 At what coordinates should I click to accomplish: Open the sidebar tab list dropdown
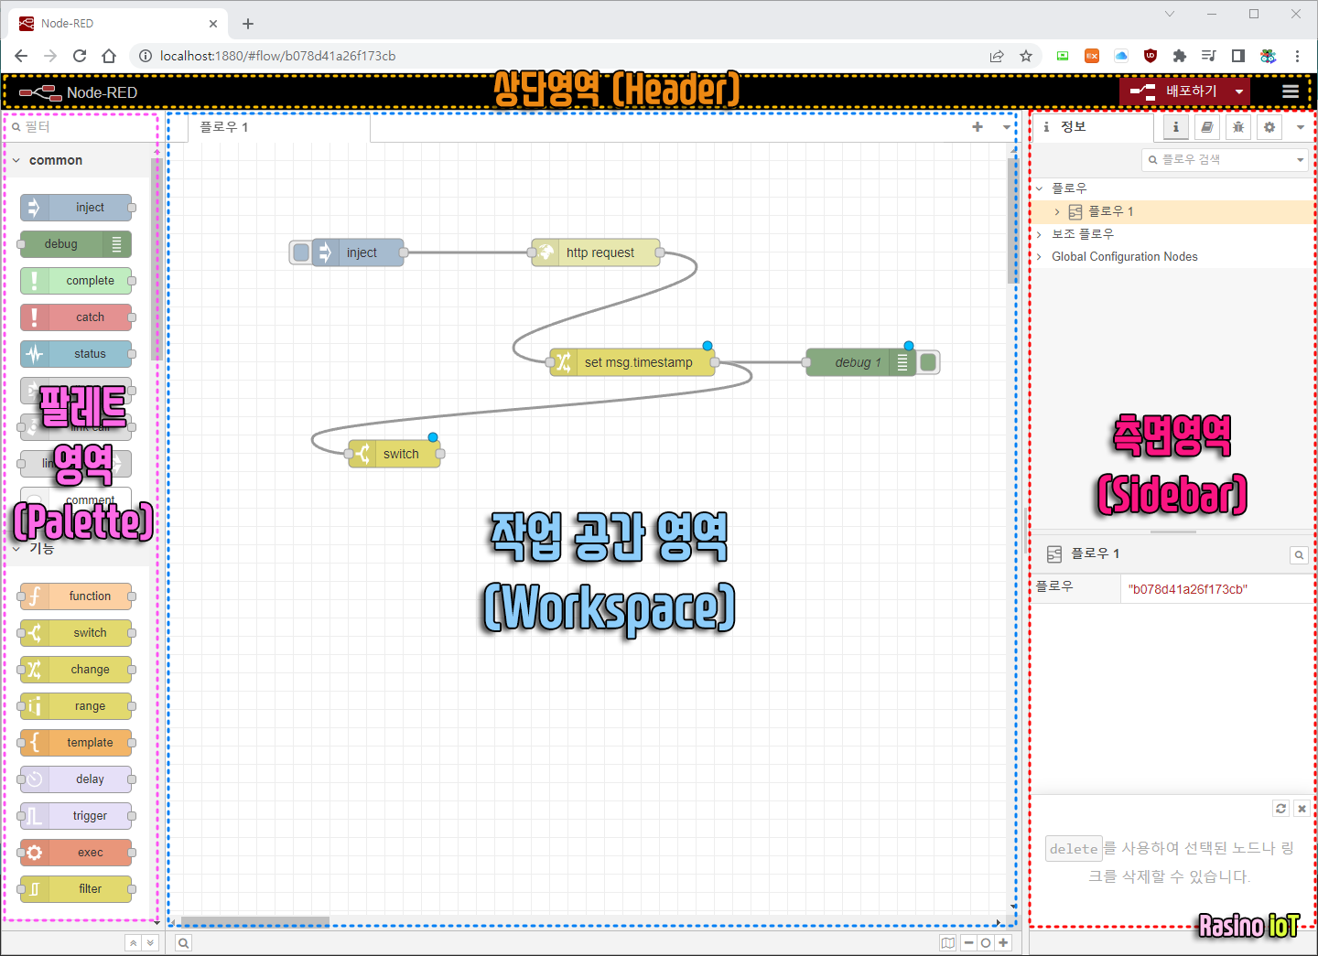pyautogui.click(x=1301, y=127)
